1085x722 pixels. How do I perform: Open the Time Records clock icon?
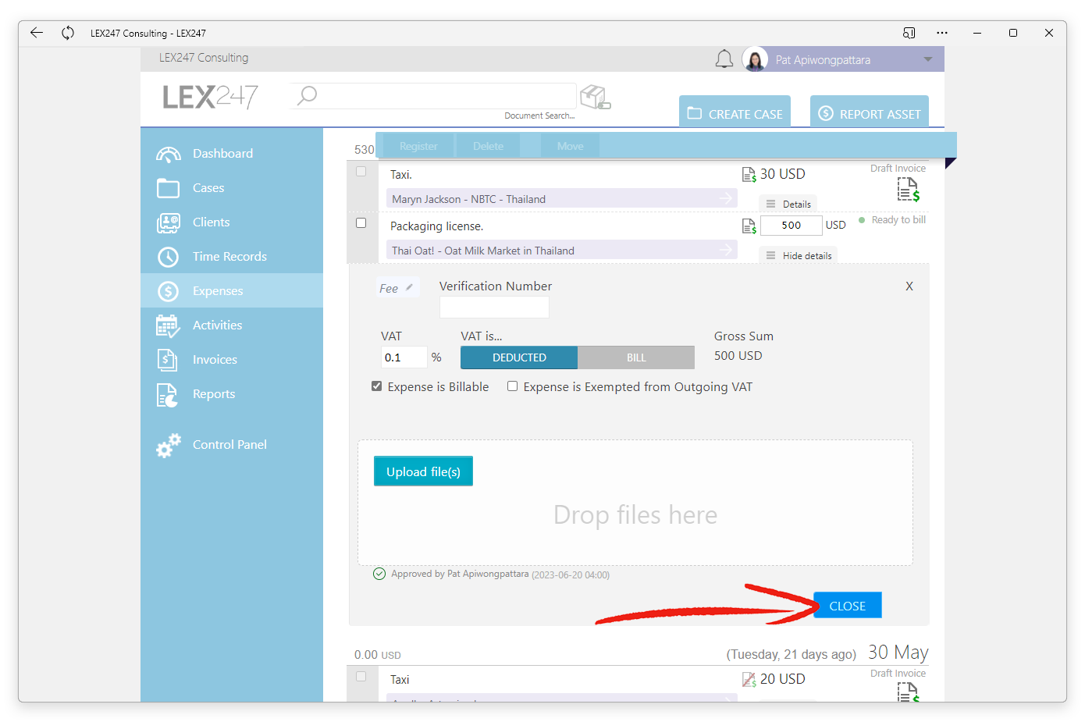[168, 257]
